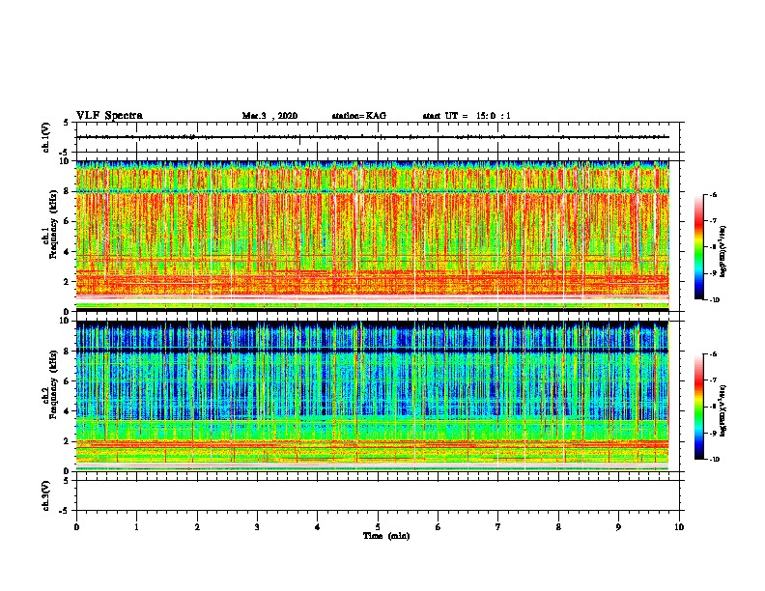Click time axis tick label '0'
This screenshot has height=591, width=765.
[x=76, y=527]
